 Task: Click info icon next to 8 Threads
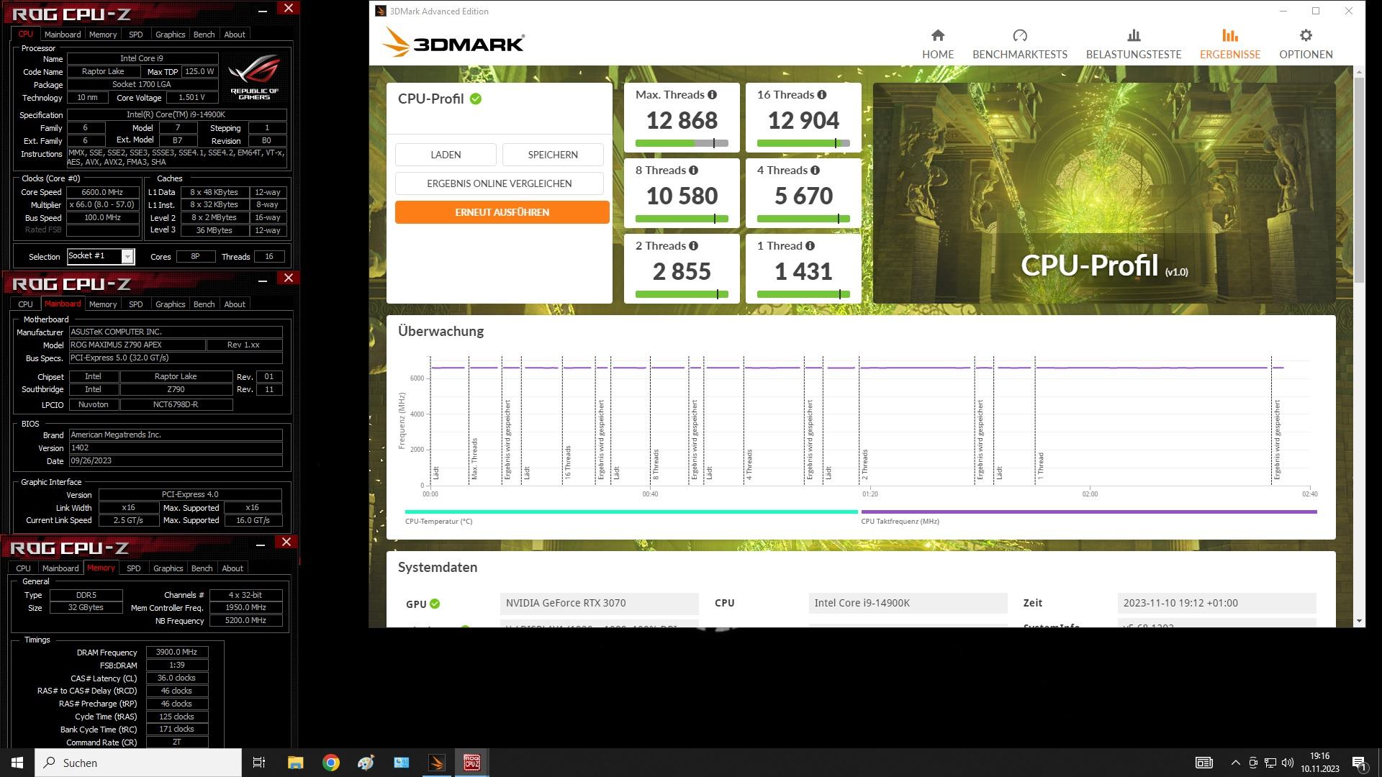pyautogui.click(x=693, y=171)
